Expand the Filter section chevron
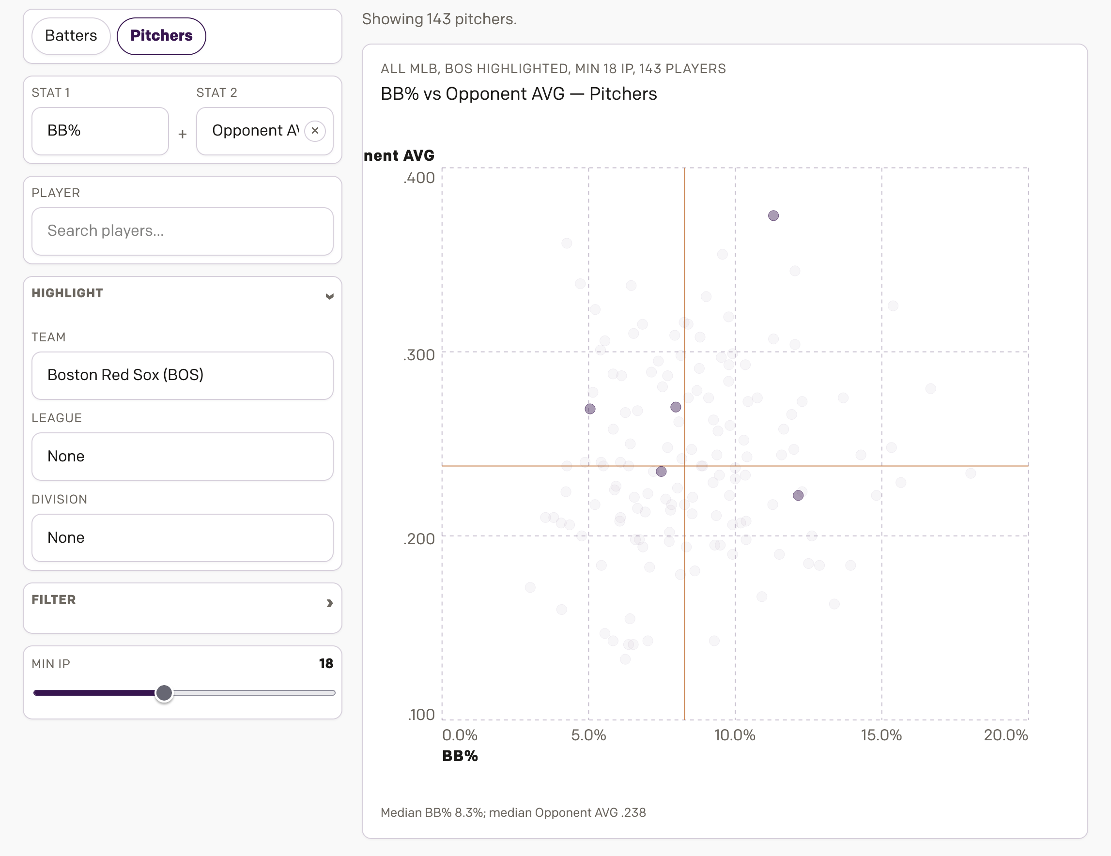Viewport: 1111px width, 856px height. (329, 603)
